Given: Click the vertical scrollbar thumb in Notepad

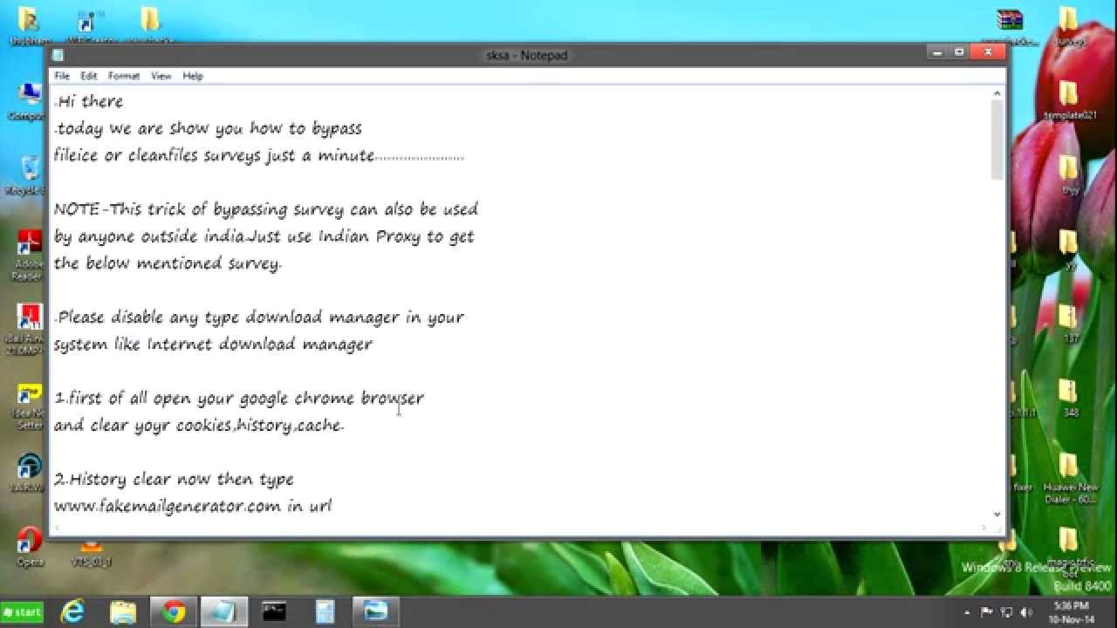Looking at the screenshot, I should click(x=997, y=140).
